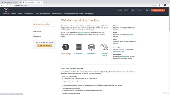Open the English language dropdown

click(x=133, y=10)
